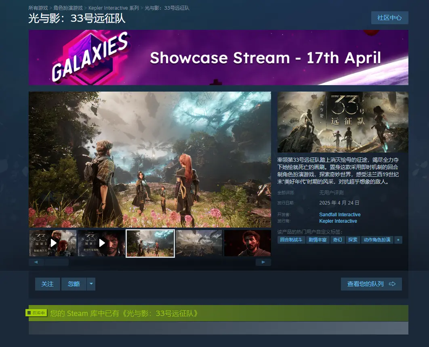
Task: Click the 无用户评测 review text
Action: (331, 192)
